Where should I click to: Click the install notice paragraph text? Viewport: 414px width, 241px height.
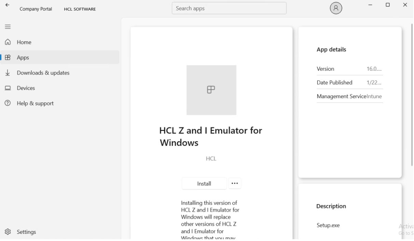[210, 219]
